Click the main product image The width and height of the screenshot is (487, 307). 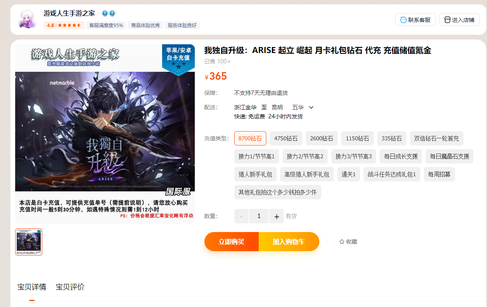pyautogui.click(x=105, y=134)
